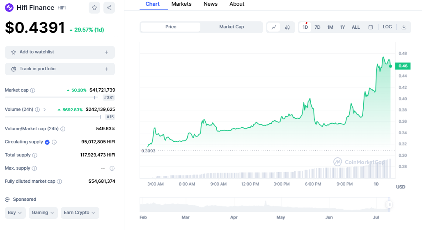The width and height of the screenshot is (422, 230).
Task: Select the 1D time range
Action: pyautogui.click(x=305, y=27)
